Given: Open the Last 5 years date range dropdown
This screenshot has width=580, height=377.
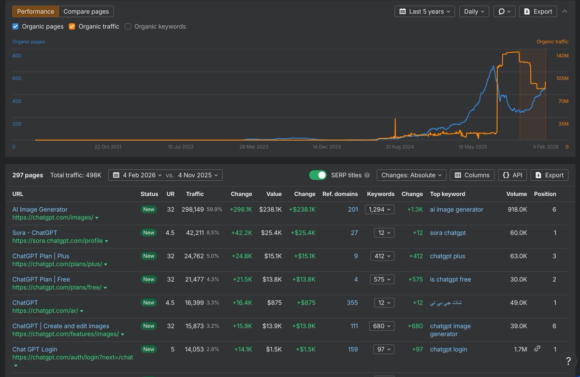Looking at the screenshot, I should click(x=425, y=12).
